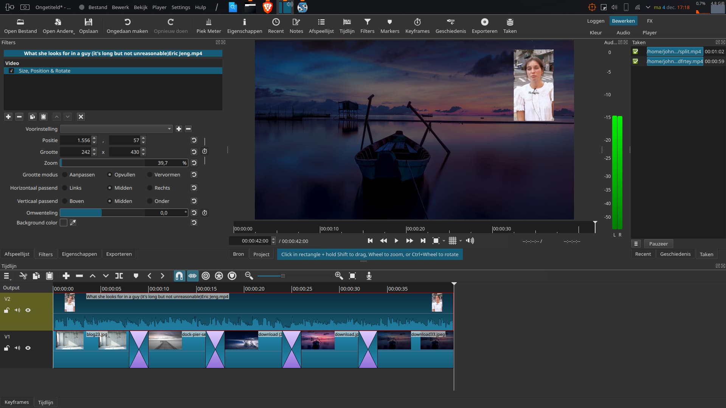Screen dimensions: 726x408
Task: Enable ripple all tracks icon
Action: (219, 276)
